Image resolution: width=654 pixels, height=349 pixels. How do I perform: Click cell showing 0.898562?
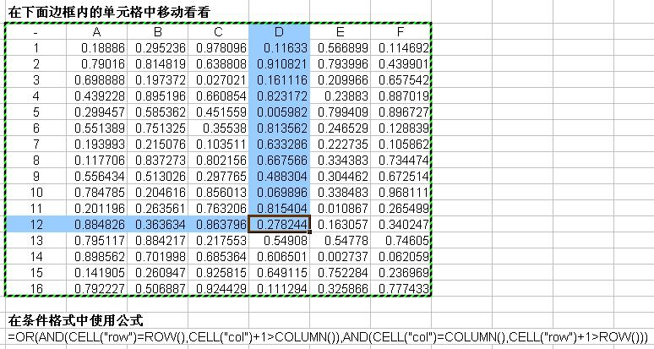[x=97, y=256]
